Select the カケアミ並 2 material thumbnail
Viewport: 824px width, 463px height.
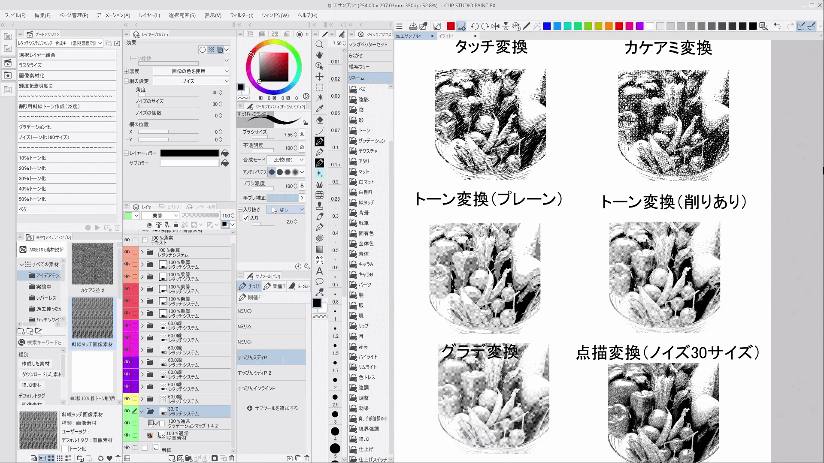(92, 264)
